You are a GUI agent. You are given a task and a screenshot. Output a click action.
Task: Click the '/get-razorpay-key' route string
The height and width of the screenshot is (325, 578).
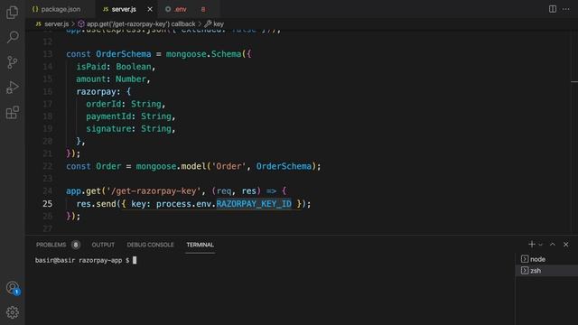[154, 191]
